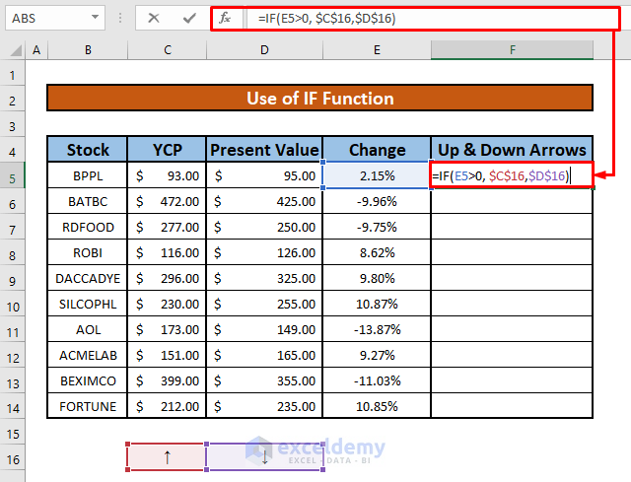Viewport: 631px width, 482px height.
Task: Click the 'Use of IF Function' title cell
Action: click(x=319, y=99)
